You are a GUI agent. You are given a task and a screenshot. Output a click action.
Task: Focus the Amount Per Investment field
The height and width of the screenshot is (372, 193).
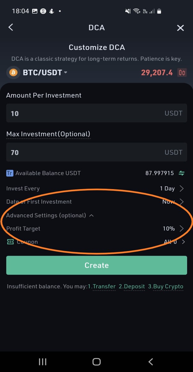(x=96, y=113)
